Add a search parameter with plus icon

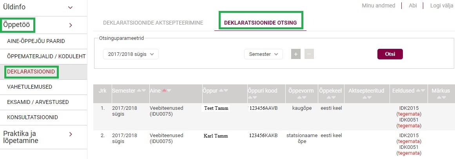[296, 54]
